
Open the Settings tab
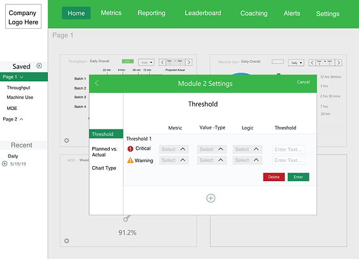coord(328,14)
